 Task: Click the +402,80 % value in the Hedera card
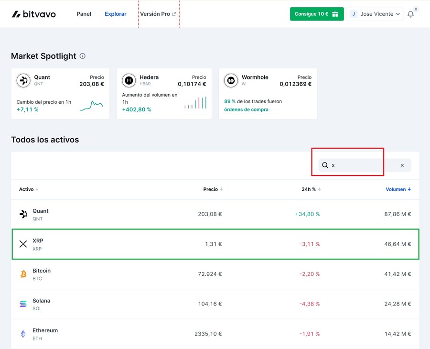coord(137,109)
